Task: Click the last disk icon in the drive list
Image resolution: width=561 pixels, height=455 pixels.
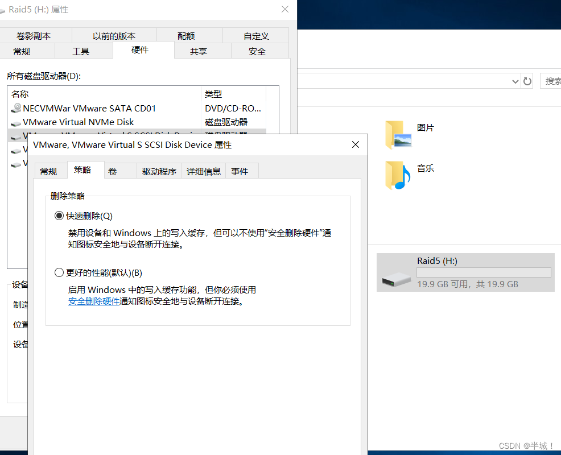Action: (16, 165)
